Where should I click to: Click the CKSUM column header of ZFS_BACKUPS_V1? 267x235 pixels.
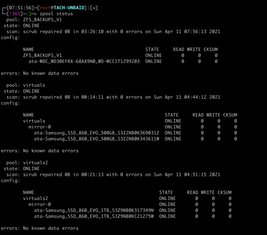[x=211, y=49]
